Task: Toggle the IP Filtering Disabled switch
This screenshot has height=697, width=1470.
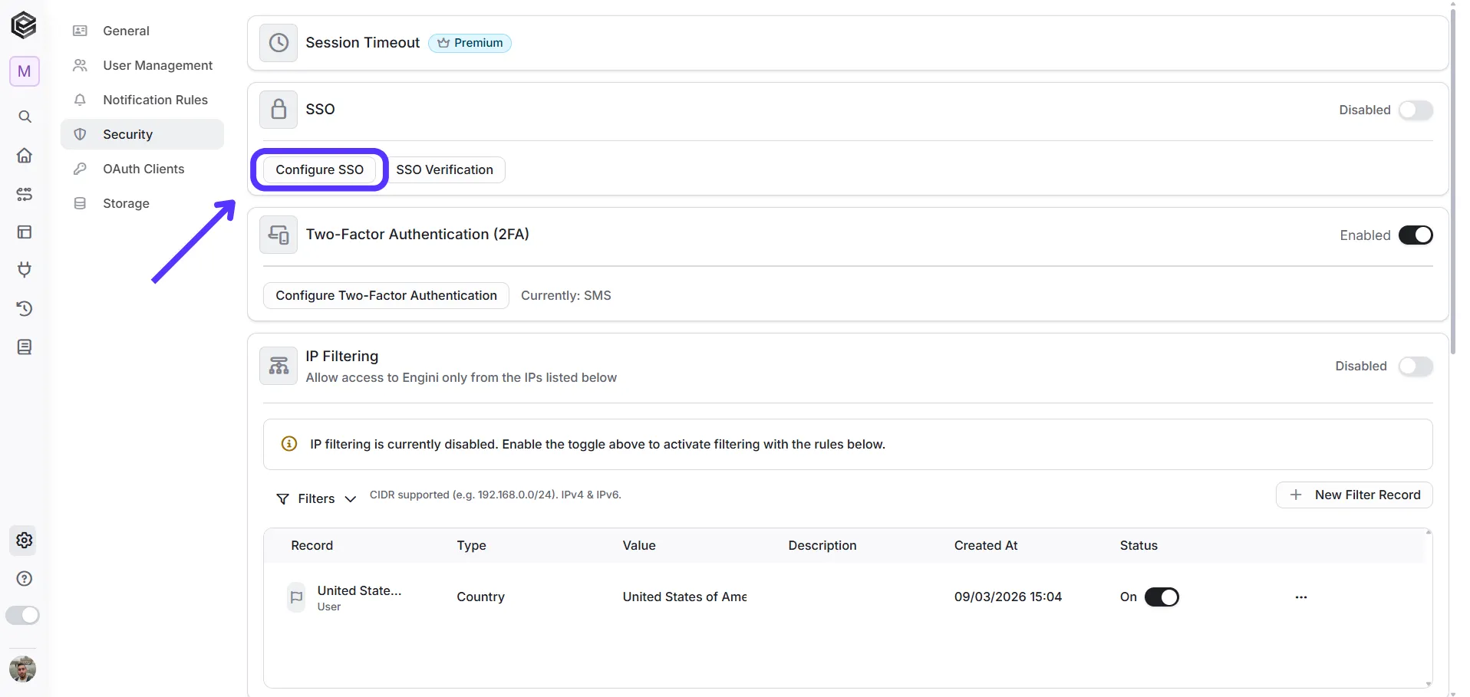Action: tap(1416, 366)
